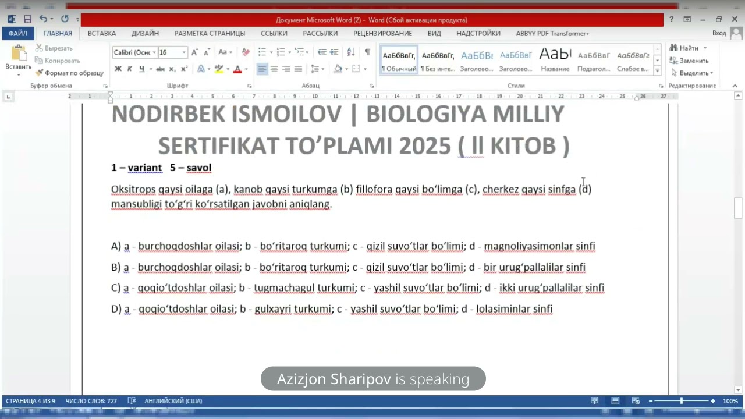Image resolution: width=745 pixels, height=419 pixels.
Task: Adjust the zoom slider in status bar
Action: tap(682, 401)
